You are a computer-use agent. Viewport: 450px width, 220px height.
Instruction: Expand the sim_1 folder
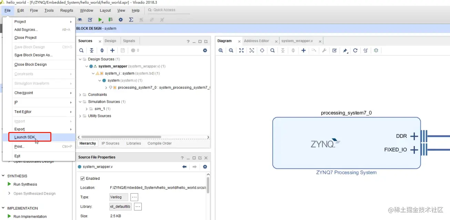click(x=86, y=109)
